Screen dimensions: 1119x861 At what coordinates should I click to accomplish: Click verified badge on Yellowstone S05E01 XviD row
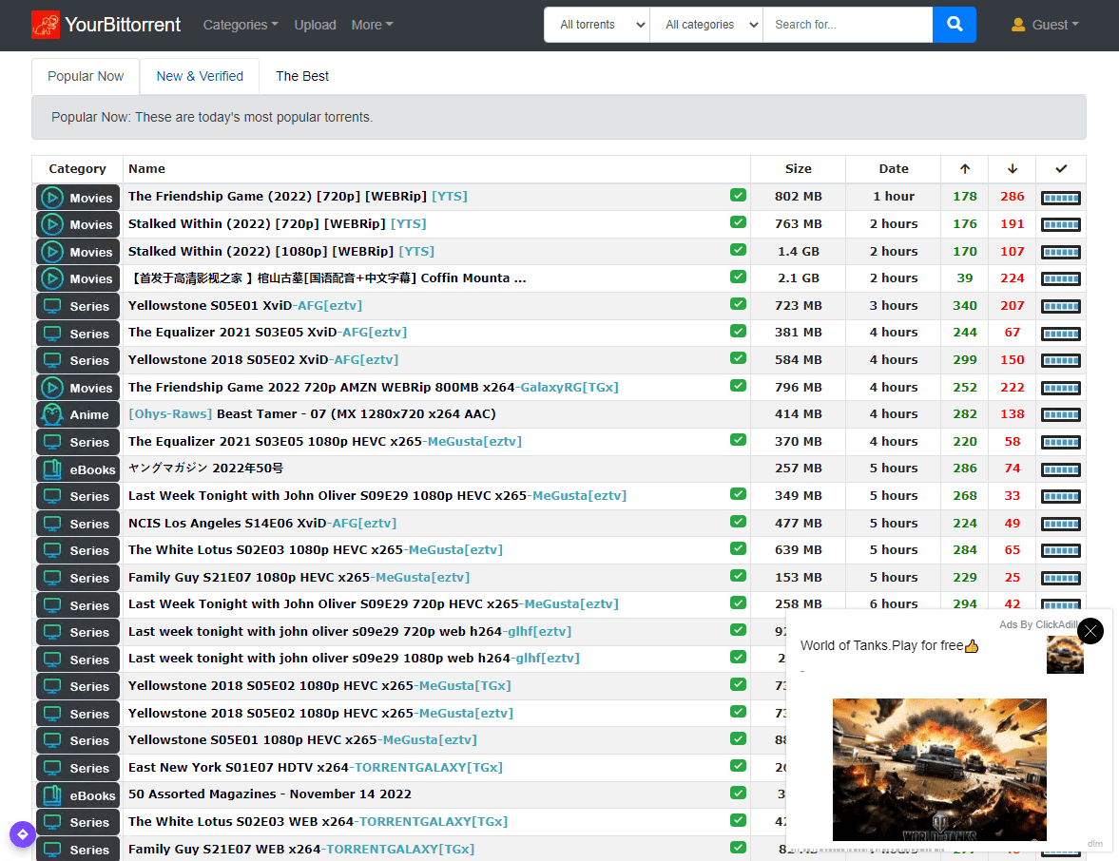click(738, 304)
